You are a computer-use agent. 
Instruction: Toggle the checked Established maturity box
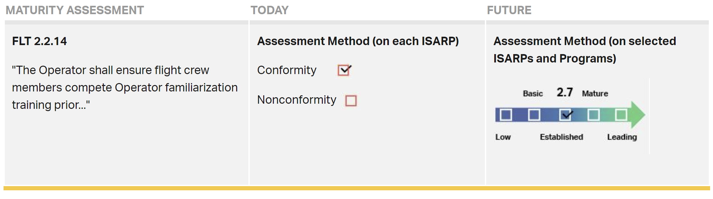coord(565,115)
